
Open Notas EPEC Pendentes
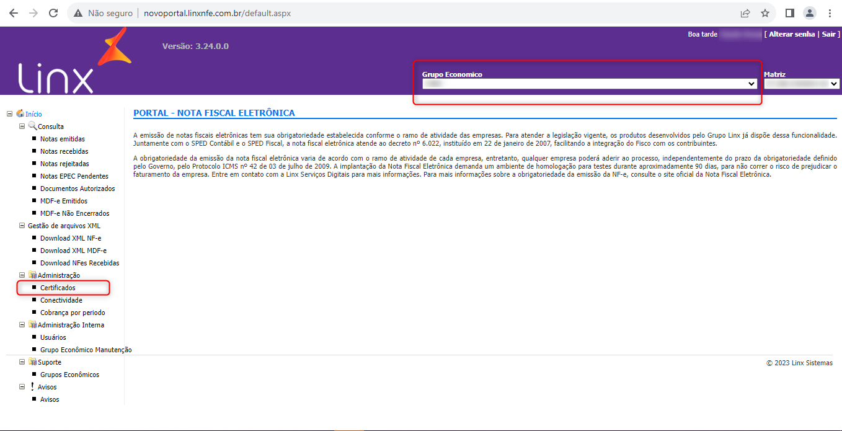[x=74, y=176]
